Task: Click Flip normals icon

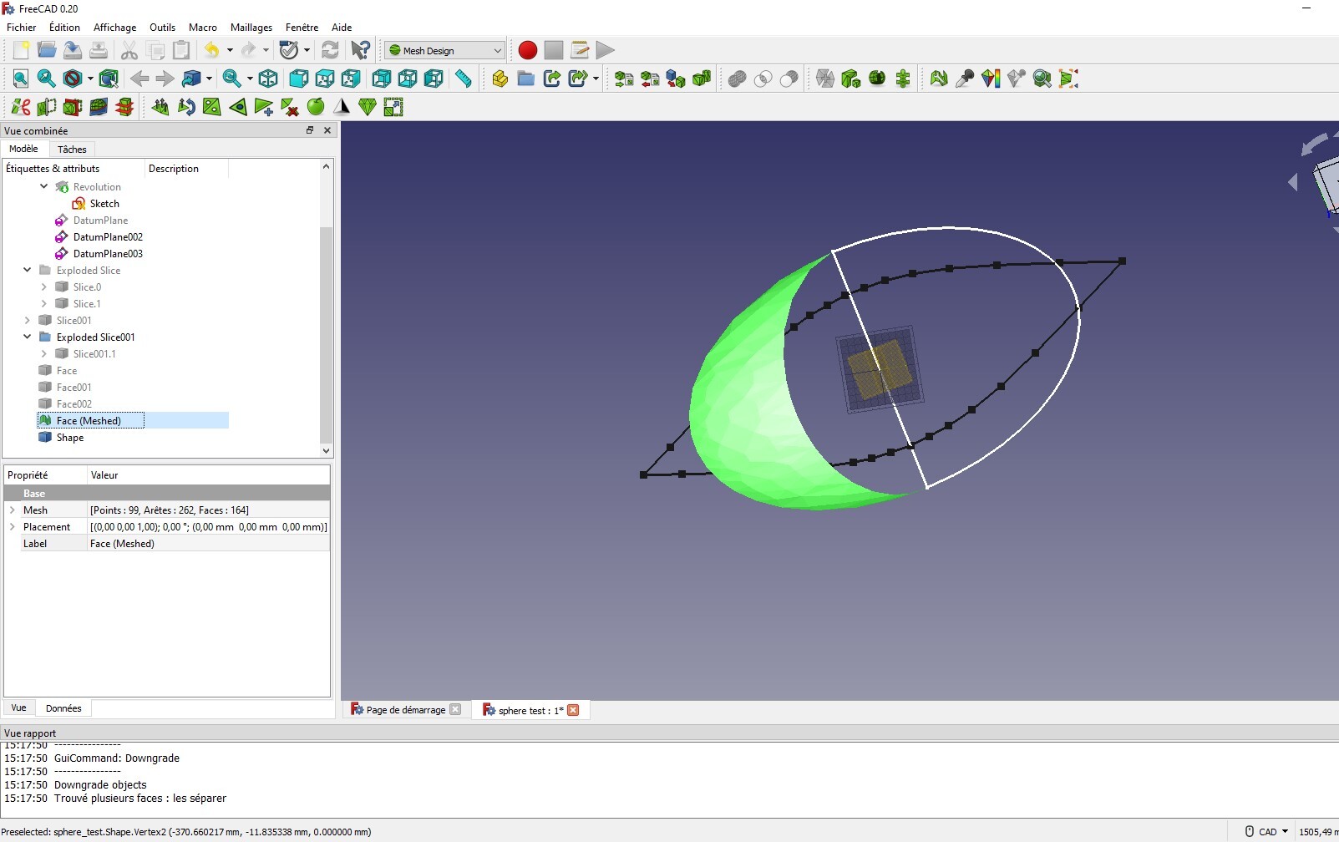Action: [x=186, y=107]
